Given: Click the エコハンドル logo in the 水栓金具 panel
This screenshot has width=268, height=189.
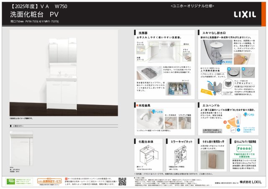Looking at the screenshot, I should click(x=157, y=112).
